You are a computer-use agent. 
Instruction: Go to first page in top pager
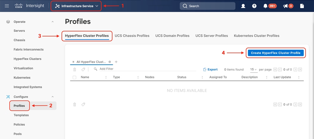(275, 70)
